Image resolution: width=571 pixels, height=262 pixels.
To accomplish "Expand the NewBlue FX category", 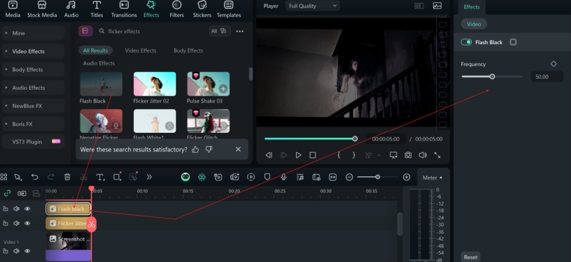I will point(33,106).
